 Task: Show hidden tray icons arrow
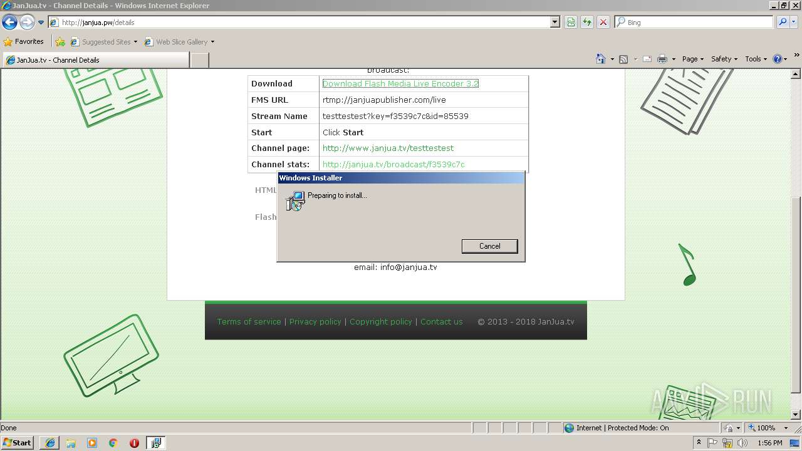click(699, 443)
